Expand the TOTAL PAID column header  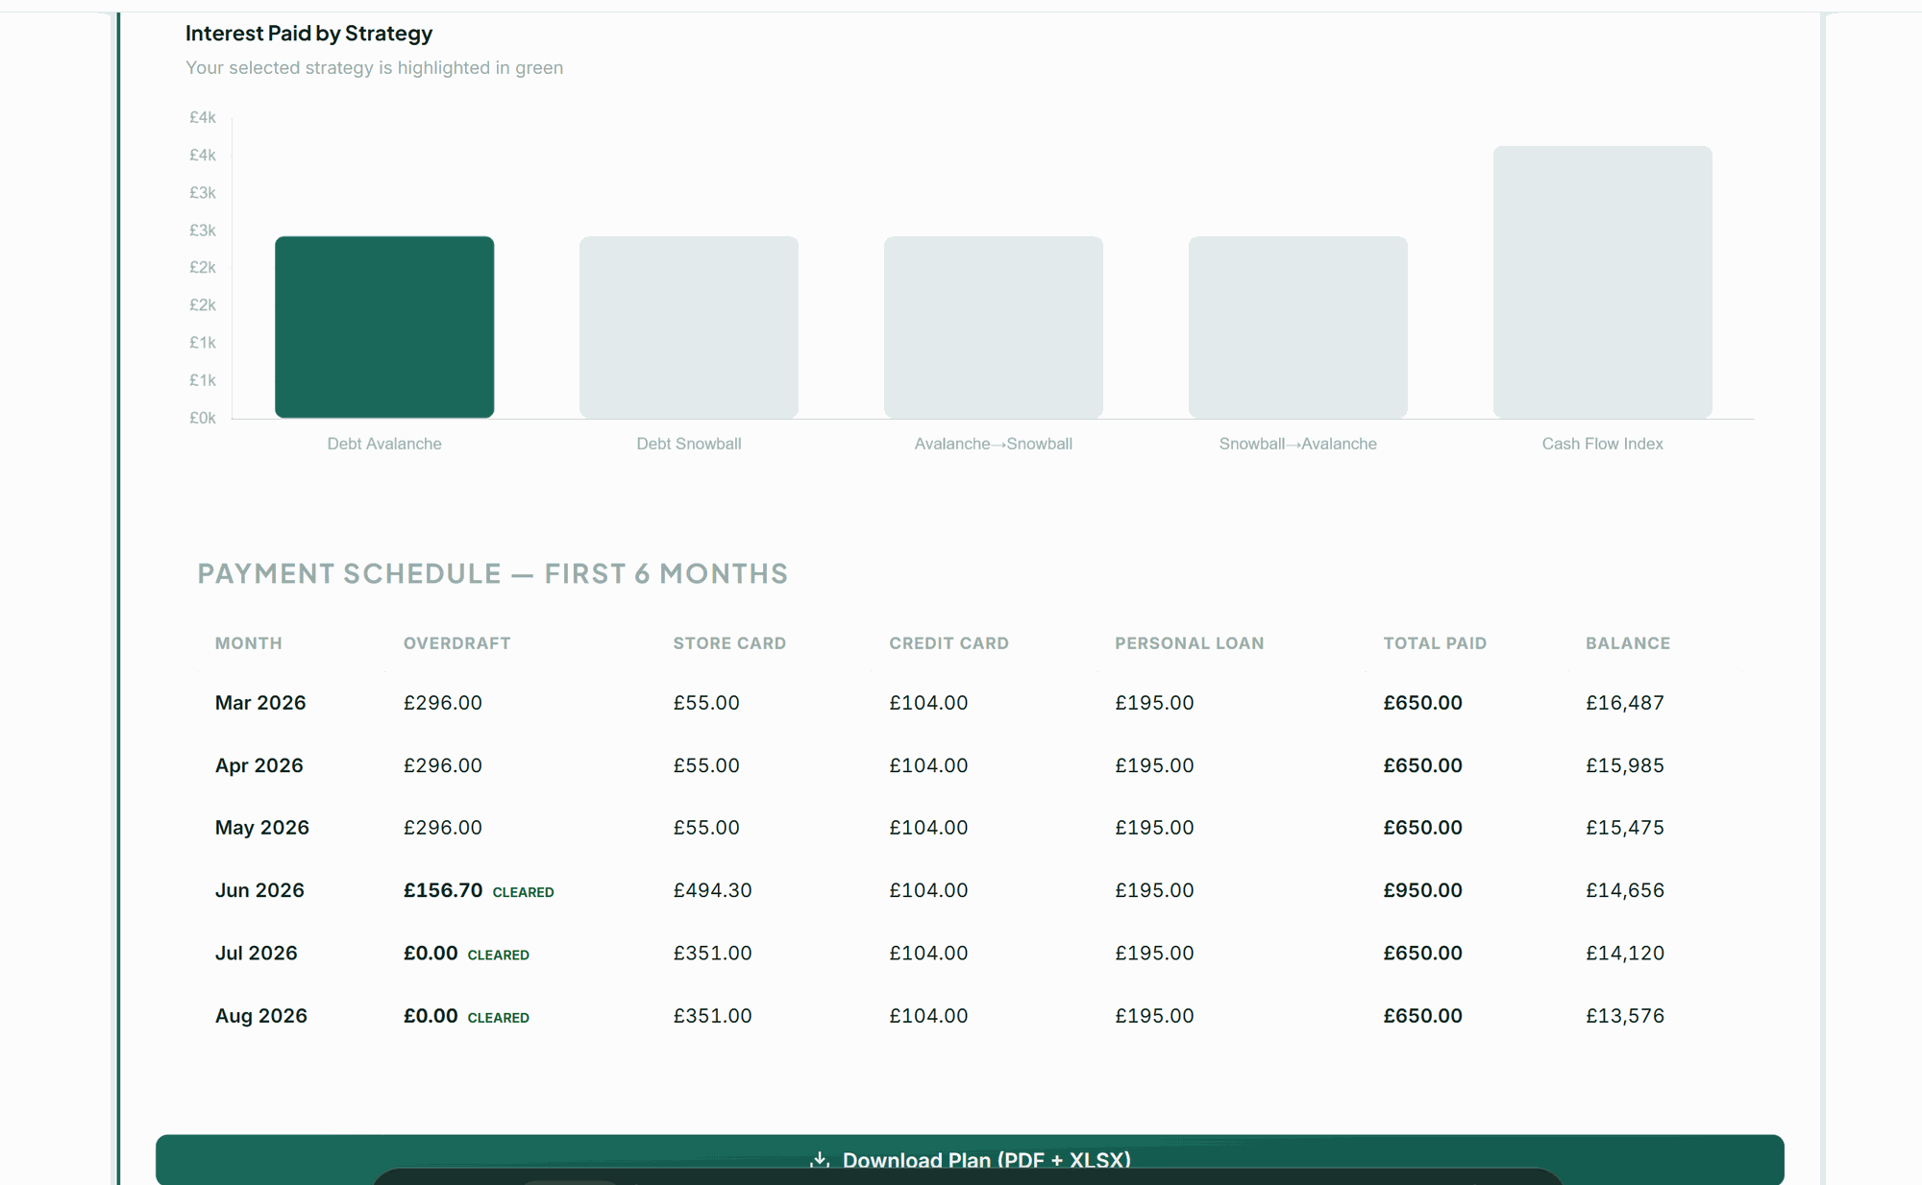tap(1435, 643)
